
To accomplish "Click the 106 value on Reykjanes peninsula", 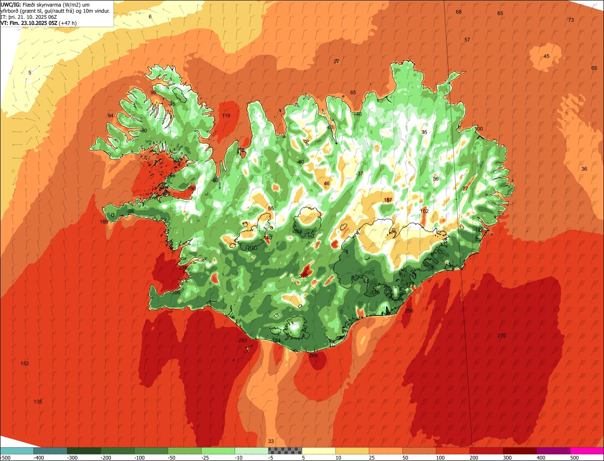I will pyautogui.click(x=176, y=292).
